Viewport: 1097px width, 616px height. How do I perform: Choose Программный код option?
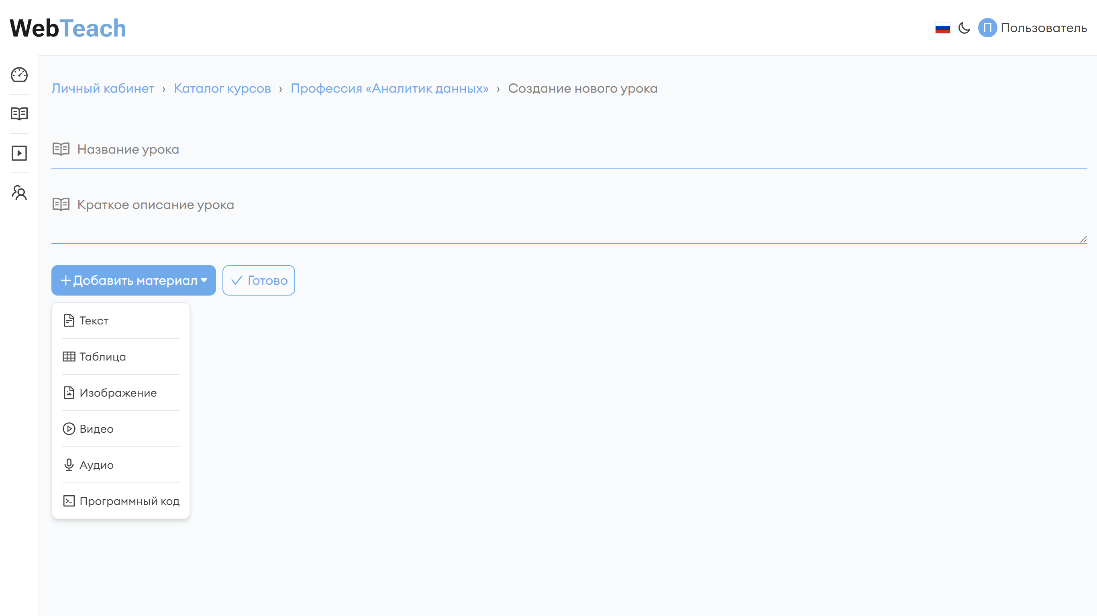(129, 501)
